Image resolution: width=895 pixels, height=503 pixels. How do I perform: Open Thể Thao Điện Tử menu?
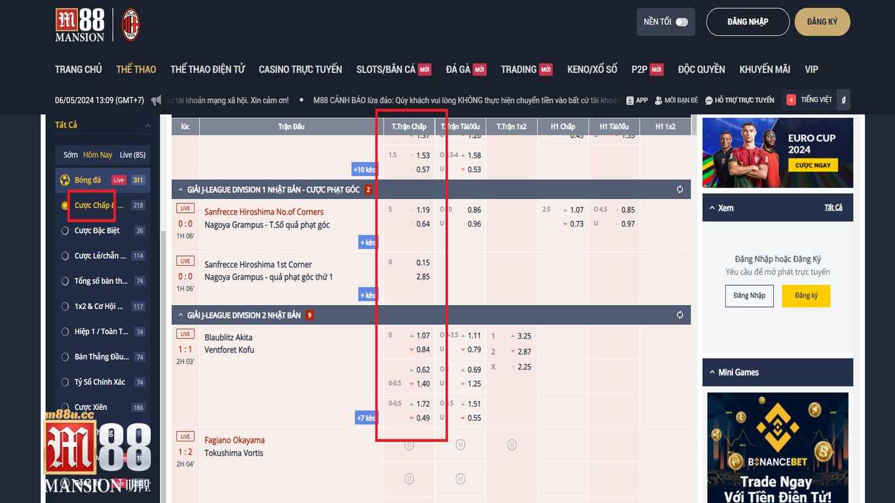click(208, 69)
